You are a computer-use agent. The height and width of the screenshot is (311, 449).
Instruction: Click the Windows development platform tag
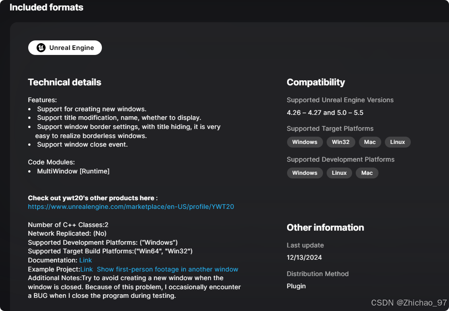[x=305, y=173]
